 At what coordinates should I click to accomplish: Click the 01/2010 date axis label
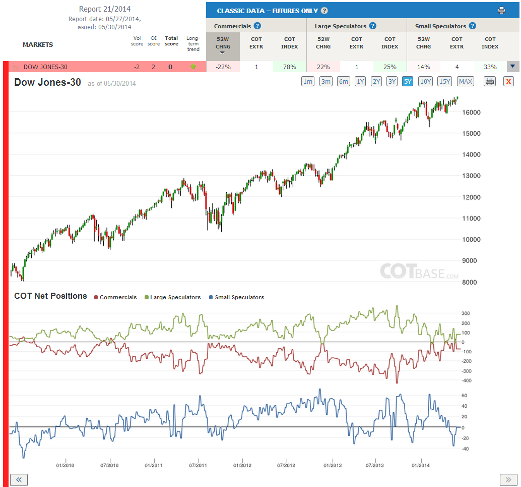[65, 465]
